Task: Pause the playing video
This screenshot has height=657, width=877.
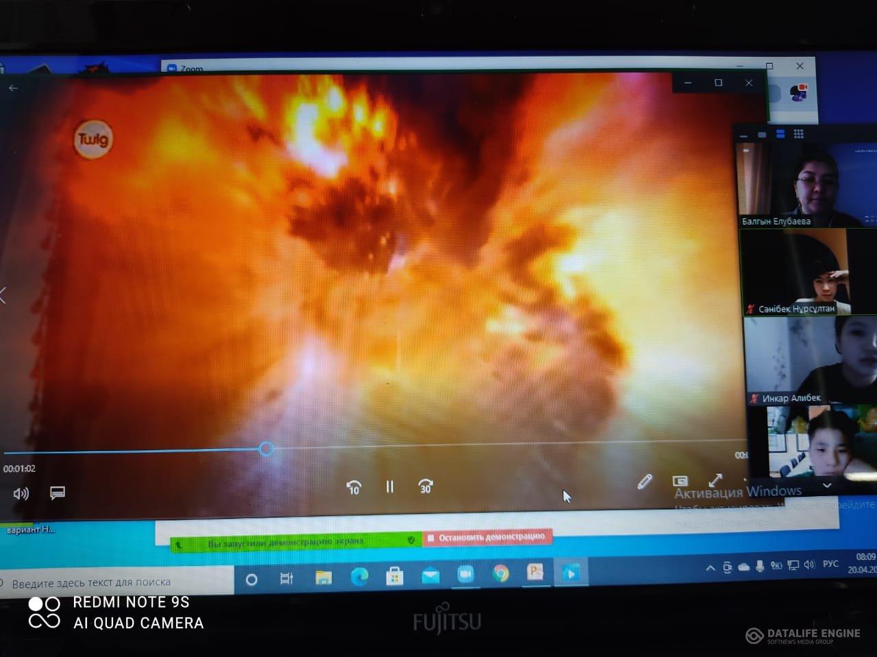Action: 389,487
